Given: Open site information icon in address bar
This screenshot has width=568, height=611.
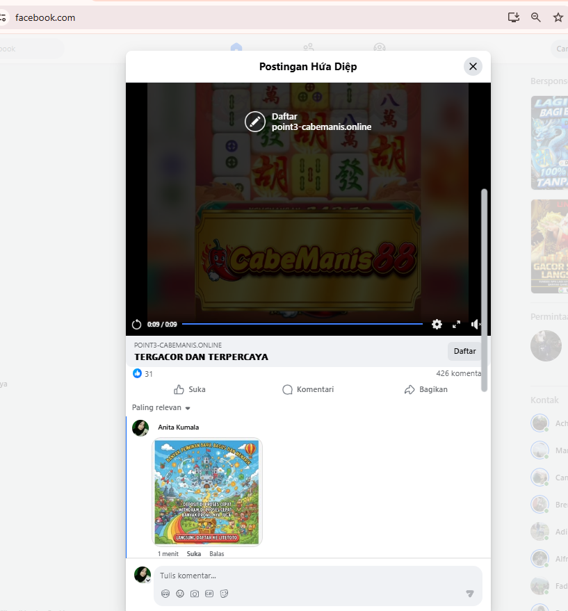Looking at the screenshot, I should coord(3,17).
